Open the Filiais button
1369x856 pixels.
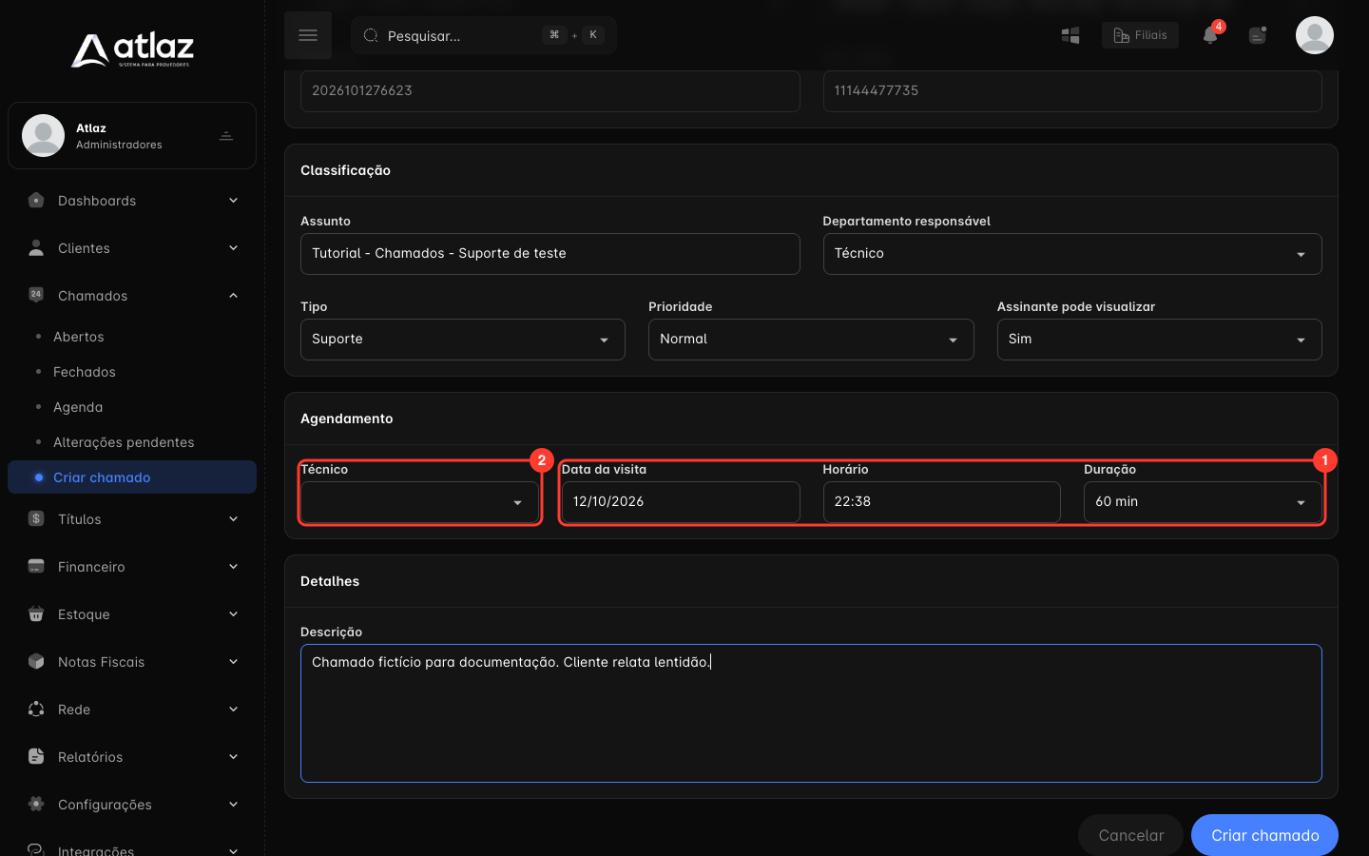(x=1140, y=35)
